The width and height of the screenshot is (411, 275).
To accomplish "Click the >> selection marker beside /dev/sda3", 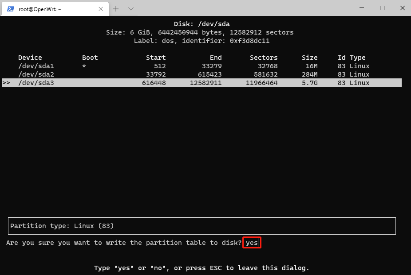I will click(6, 83).
